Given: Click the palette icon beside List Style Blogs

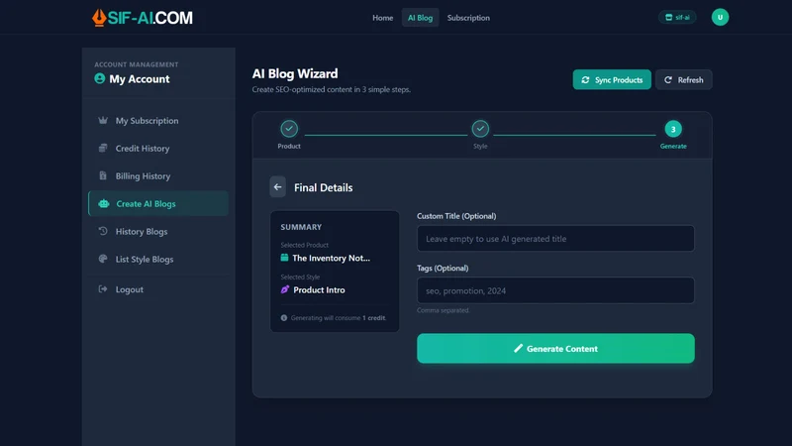Looking at the screenshot, I should click(103, 259).
